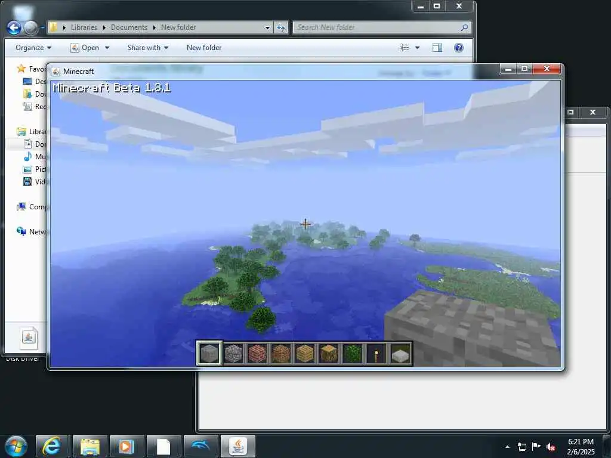
Task: Switch to the Java taskbar icon
Action: pyautogui.click(x=238, y=446)
